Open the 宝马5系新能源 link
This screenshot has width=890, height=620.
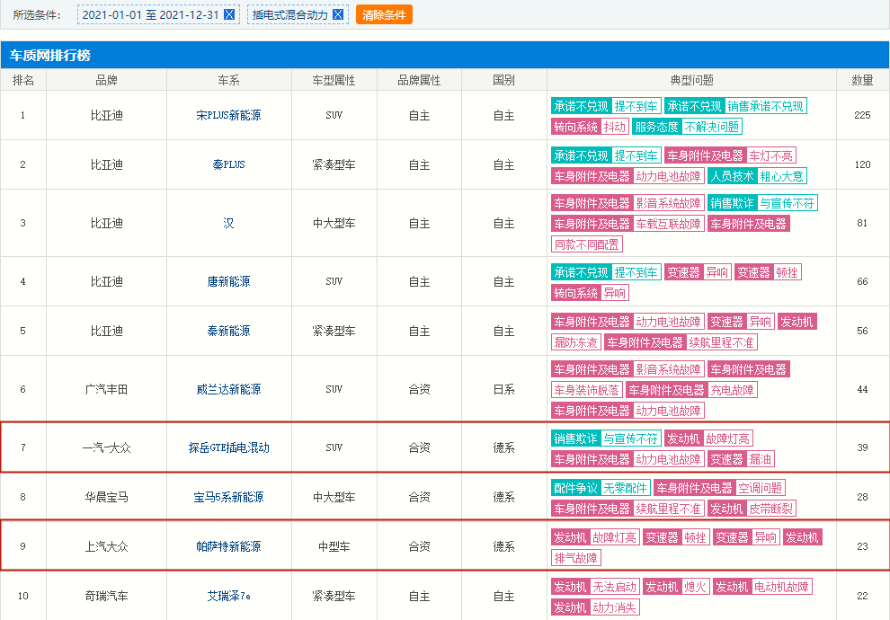tap(228, 497)
